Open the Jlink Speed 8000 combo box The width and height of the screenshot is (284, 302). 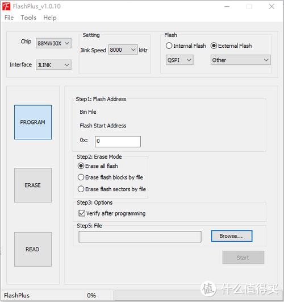(123, 49)
